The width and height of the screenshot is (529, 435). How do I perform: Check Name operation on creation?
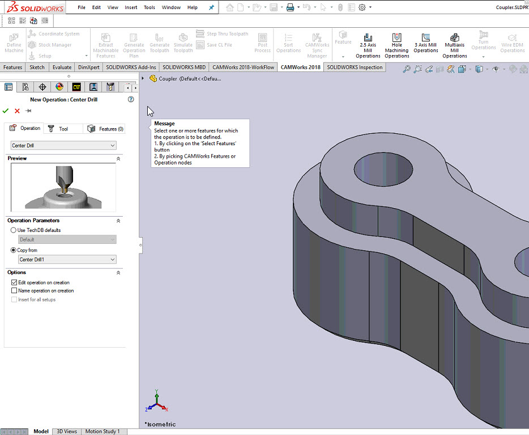click(x=14, y=290)
